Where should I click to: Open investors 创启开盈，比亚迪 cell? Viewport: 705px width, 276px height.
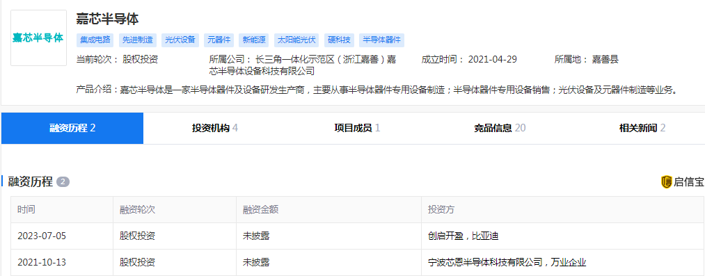pyautogui.click(x=464, y=236)
